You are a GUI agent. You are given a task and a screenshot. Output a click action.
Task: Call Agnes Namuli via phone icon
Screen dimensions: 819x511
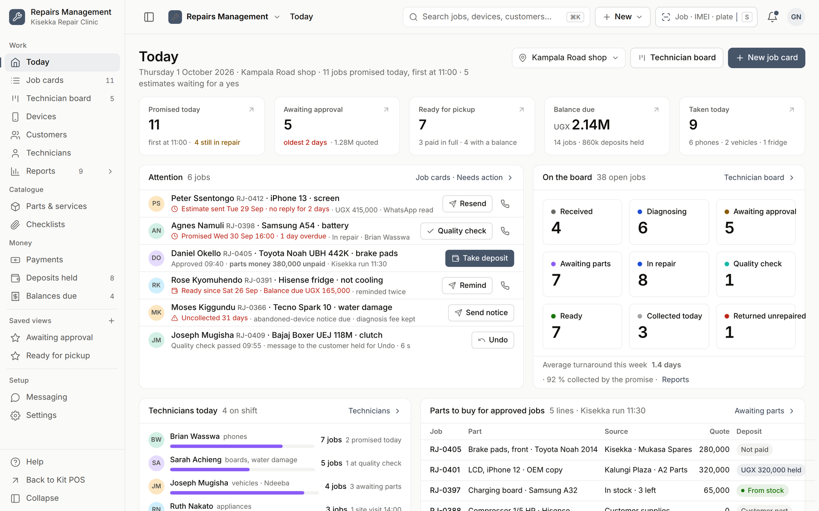pyautogui.click(x=505, y=231)
